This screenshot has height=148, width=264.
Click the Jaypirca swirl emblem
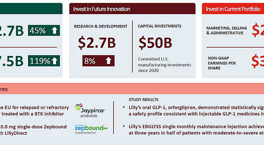click(79, 107)
